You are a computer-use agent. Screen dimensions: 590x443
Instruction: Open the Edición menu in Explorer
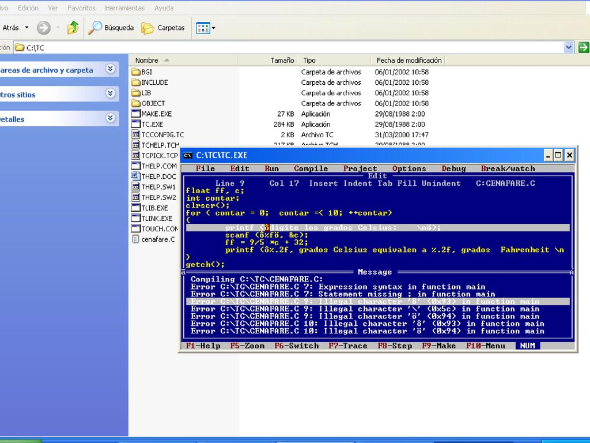pyautogui.click(x=28, y=8)
